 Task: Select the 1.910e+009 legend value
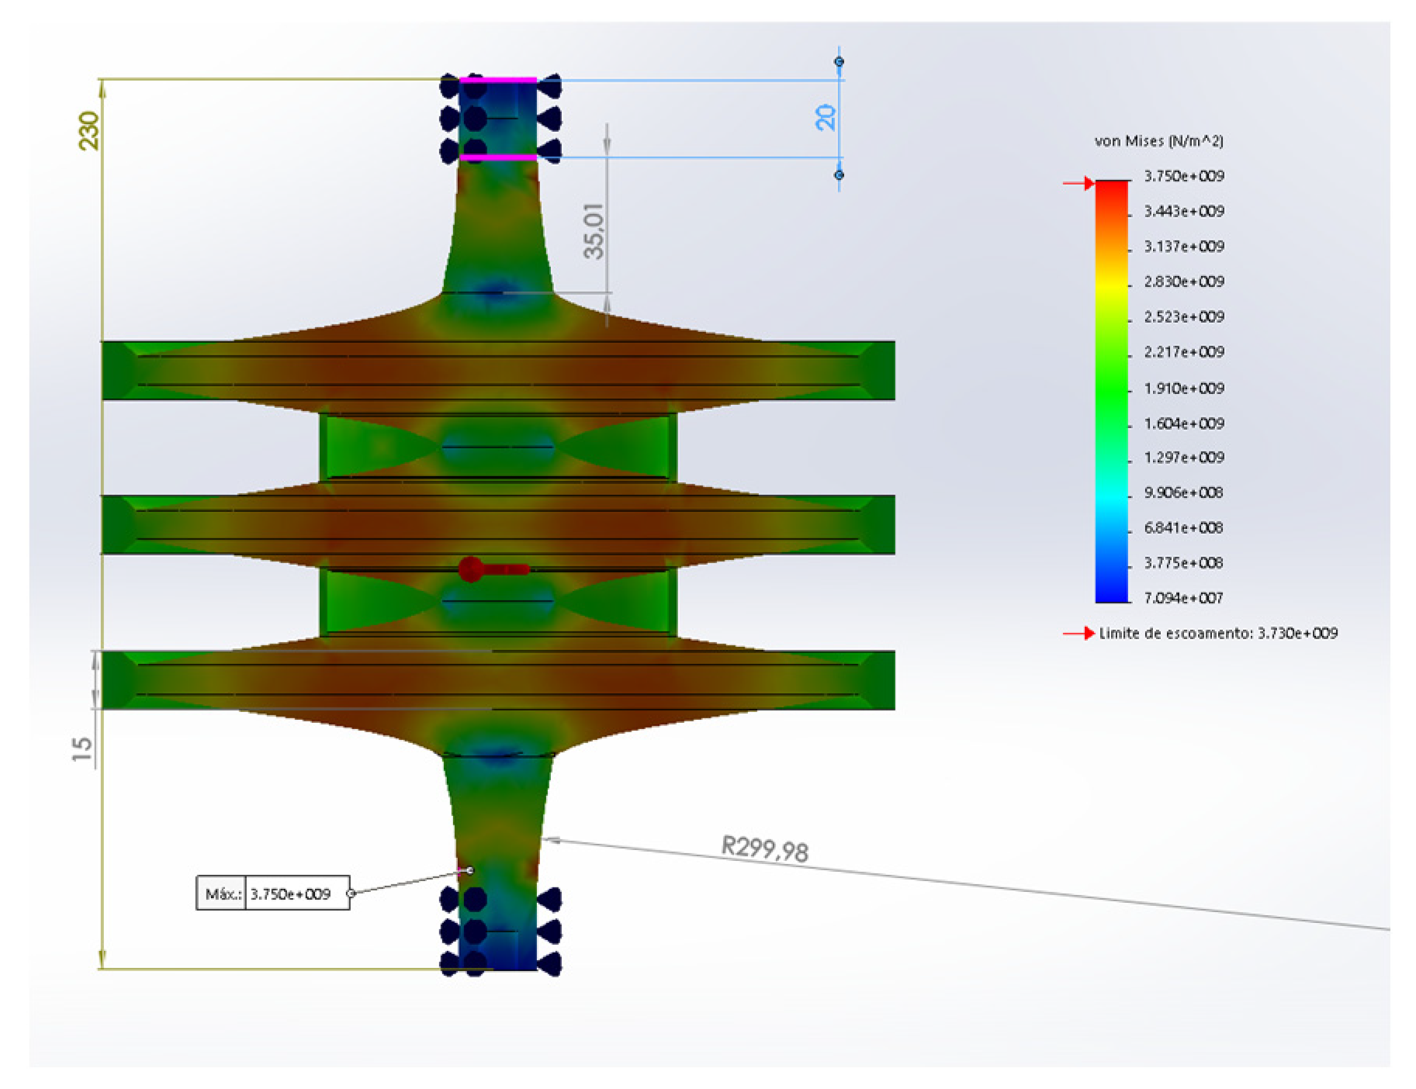[x=1183, y=388]
